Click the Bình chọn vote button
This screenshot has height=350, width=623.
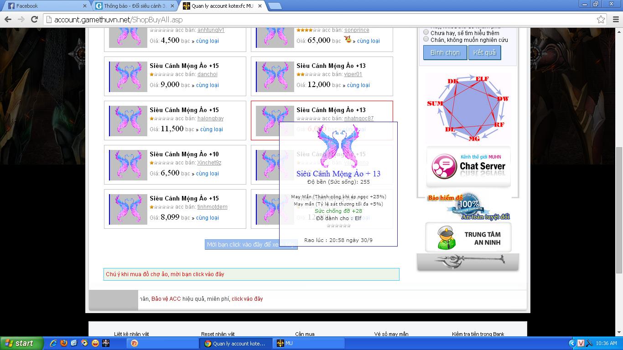(x=445, y=52)
